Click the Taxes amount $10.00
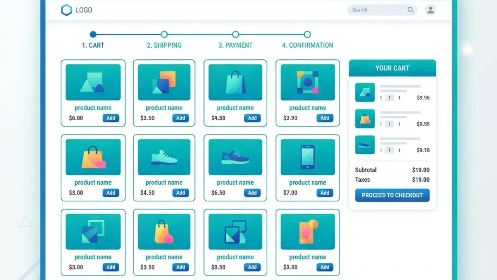 pos(421,180)
